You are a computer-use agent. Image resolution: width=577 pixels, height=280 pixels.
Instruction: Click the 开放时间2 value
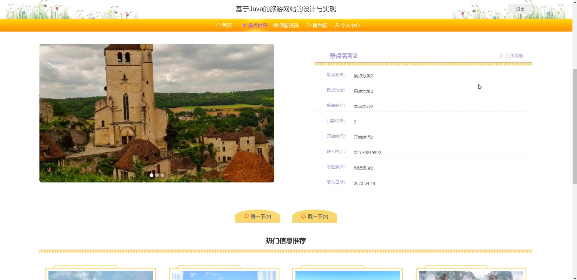click(363, 137)
